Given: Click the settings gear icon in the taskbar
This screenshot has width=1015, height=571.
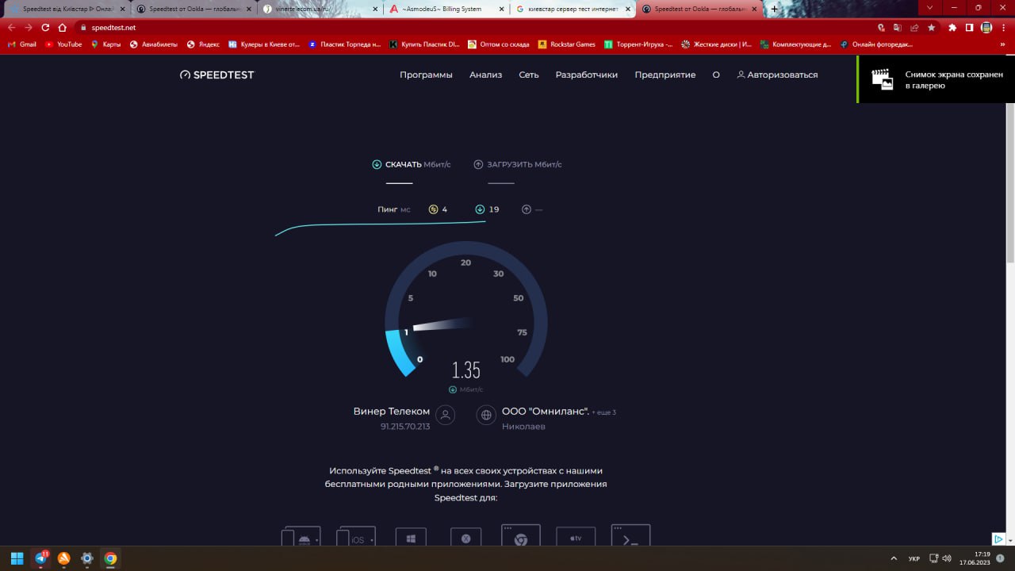Looking at the screenshot, I should coord(87,558).
